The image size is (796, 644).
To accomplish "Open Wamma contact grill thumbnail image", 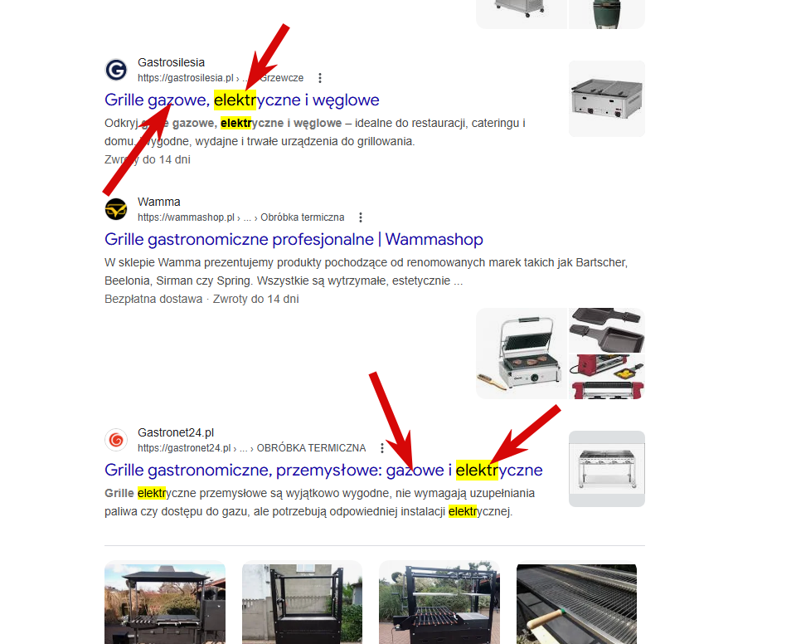I will (x=522, y=354).
